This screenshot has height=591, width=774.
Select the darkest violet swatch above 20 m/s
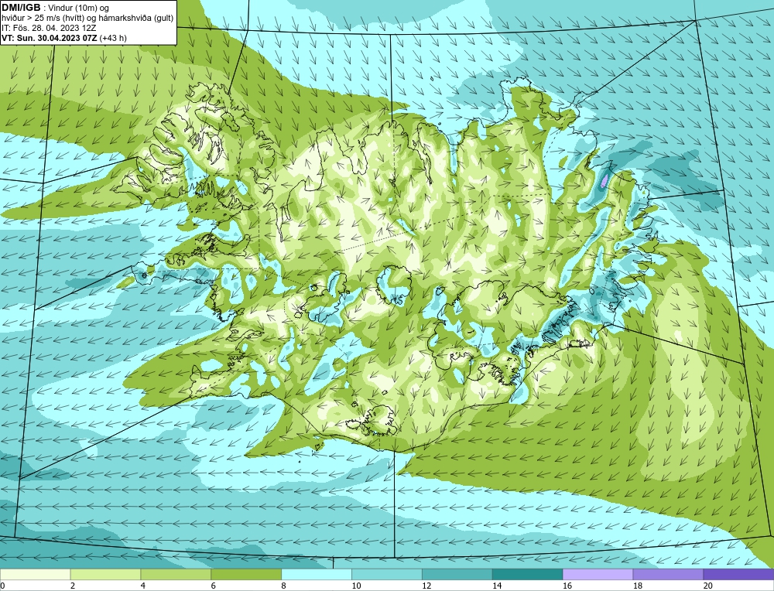(738, 574)
